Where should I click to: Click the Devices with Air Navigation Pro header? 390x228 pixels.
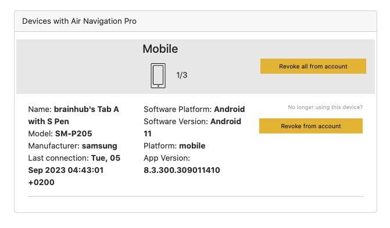pyautogui.click(x=80, y=21)
